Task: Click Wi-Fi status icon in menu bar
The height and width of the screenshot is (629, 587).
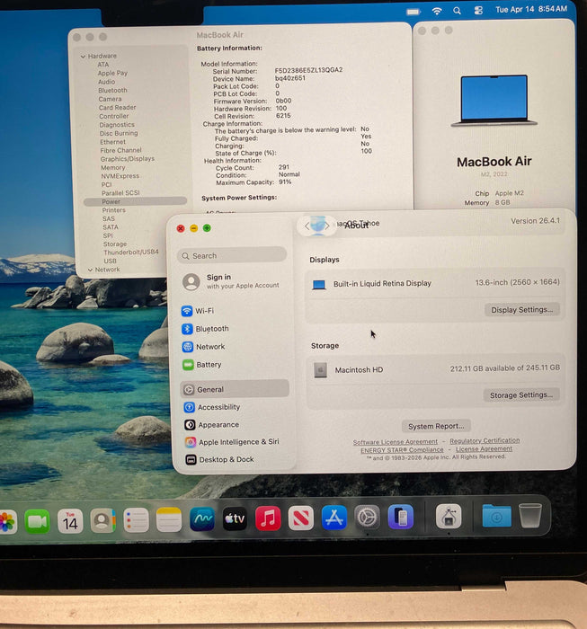Action: [437, 11]
